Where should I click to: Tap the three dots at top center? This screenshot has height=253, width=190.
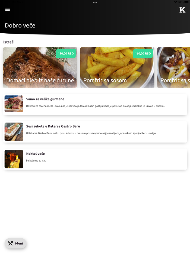95,2
